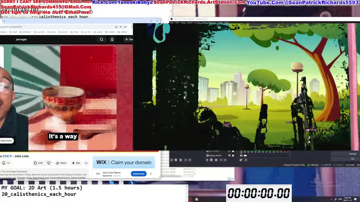This screenshot has height=202, width=360.
Task: Open OBS scene filters icon
Action: pos(181,160)
